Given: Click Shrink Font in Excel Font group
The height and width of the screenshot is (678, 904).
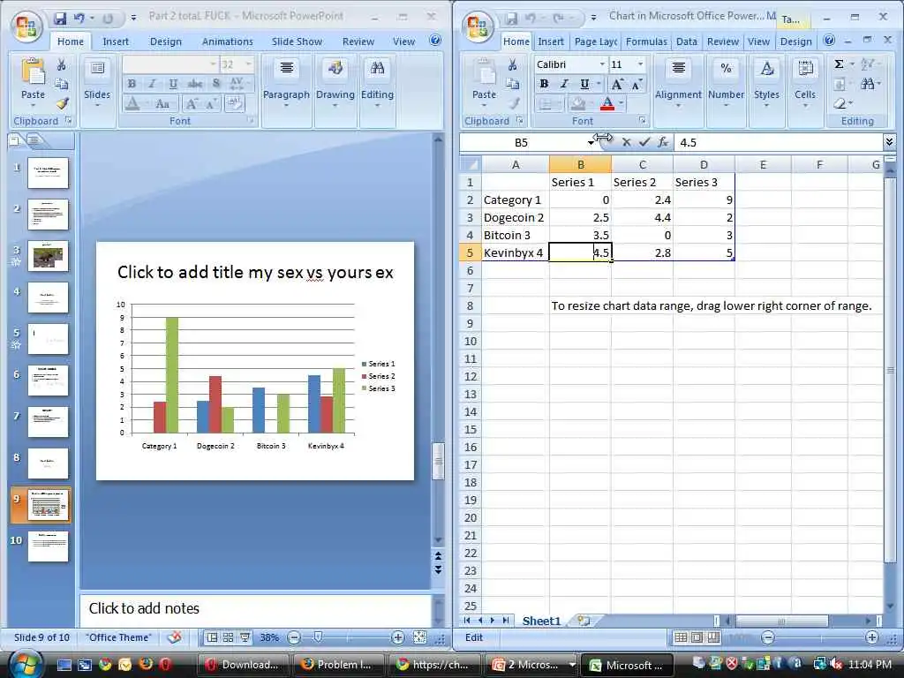Looking at the screenshot, I should [x=637, y=85].
